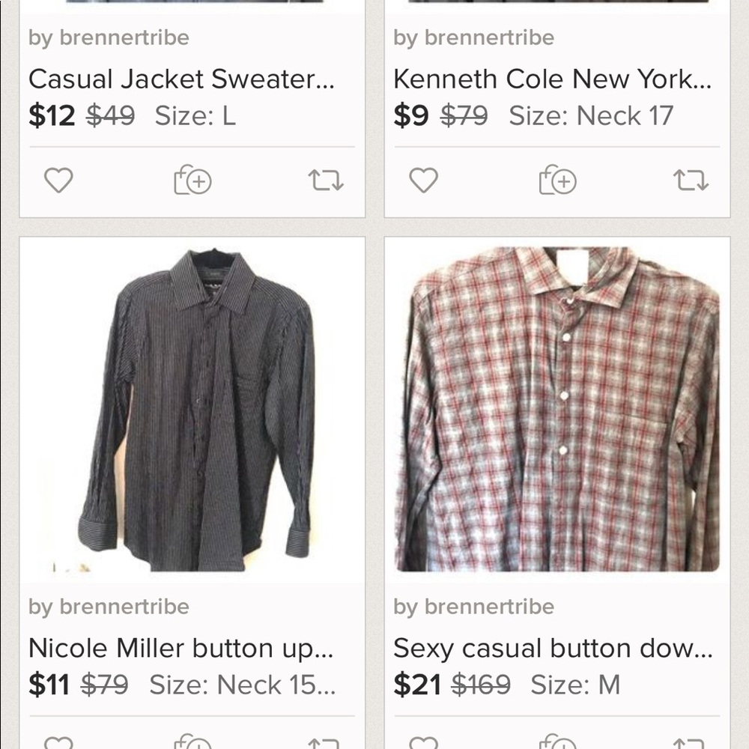Like the Kenneth Cole New York shirt
This screenshot has height=749, width=749.
point(423,180)
